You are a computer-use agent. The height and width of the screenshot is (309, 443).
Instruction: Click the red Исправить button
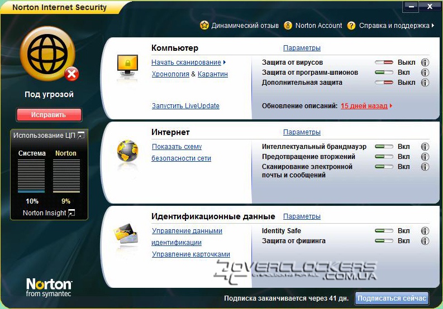[x=49, y=115]
